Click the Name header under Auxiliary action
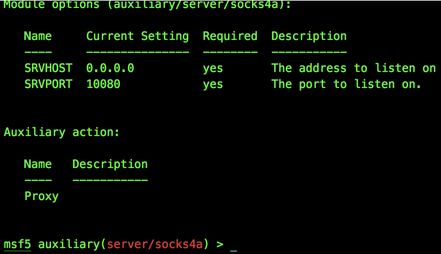The width and height of the screenshot is (441, 254). pos(38,164)
